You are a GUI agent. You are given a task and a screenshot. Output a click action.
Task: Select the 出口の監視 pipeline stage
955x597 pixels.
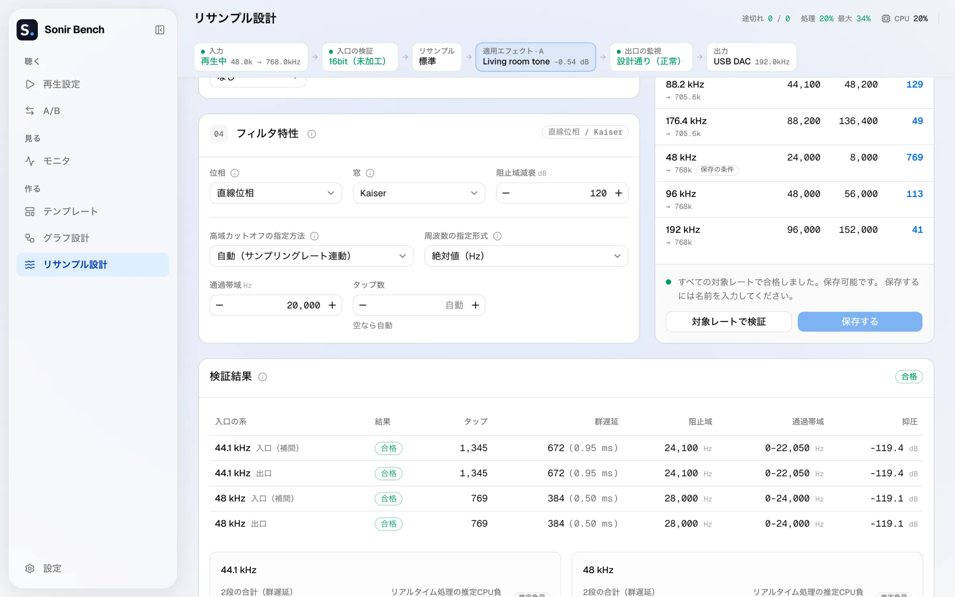[x=651, y=57]
